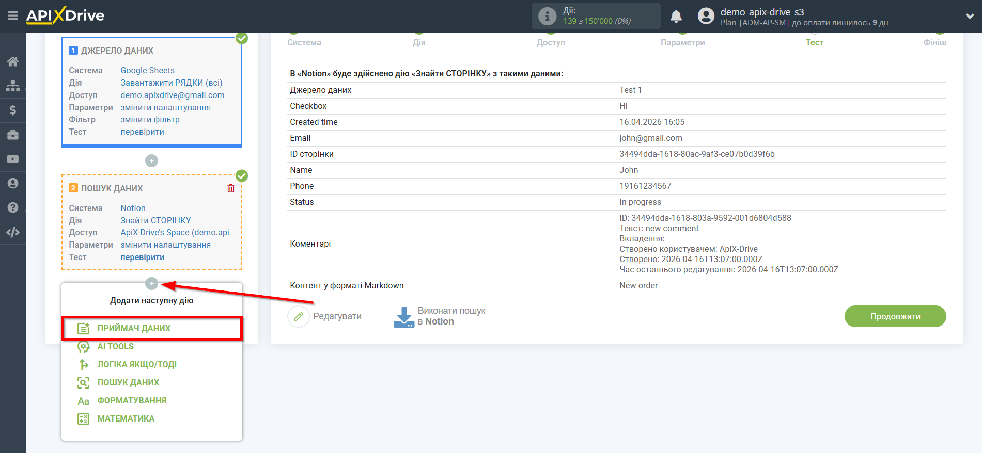Open the demo.apixdrive@gmail.com access link
This screenshot has width=982, height=453.
173,95
